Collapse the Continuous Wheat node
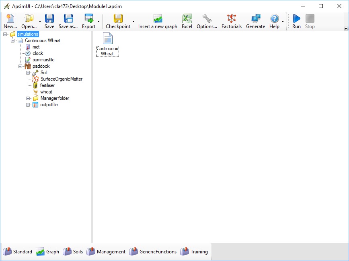Viewport: 349px width, 261px height. [x=13, y=40]
